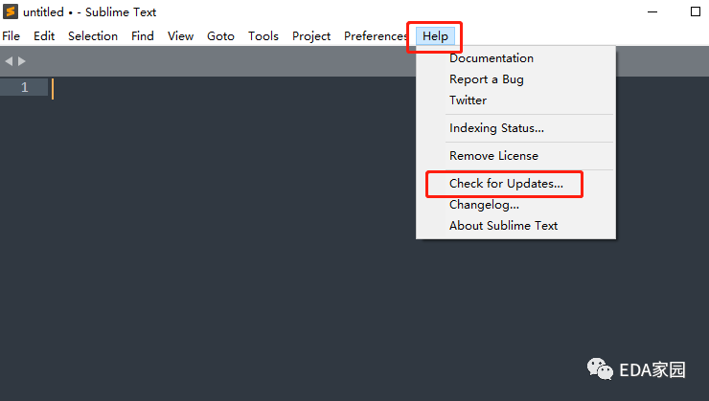This screenshot has width=709, height=401.
Task: Click line number 1 in gutter
Action: click(24, 87)
